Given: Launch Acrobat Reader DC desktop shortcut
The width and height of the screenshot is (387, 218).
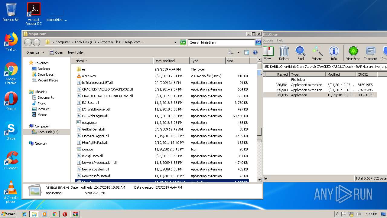Looking at the screenshot, I should tap(34, 14).
